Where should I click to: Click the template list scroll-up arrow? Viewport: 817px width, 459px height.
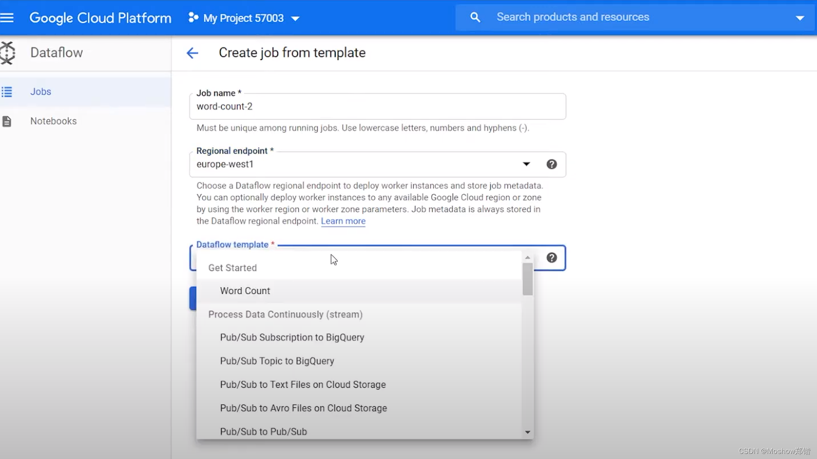(x=528, y=257)
